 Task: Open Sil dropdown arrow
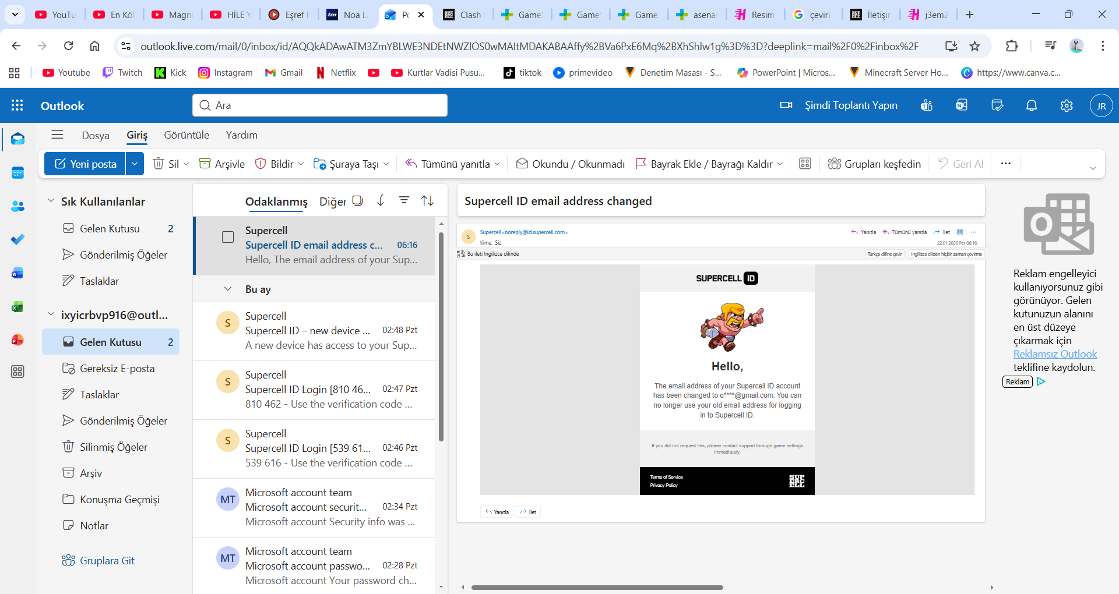186,164
